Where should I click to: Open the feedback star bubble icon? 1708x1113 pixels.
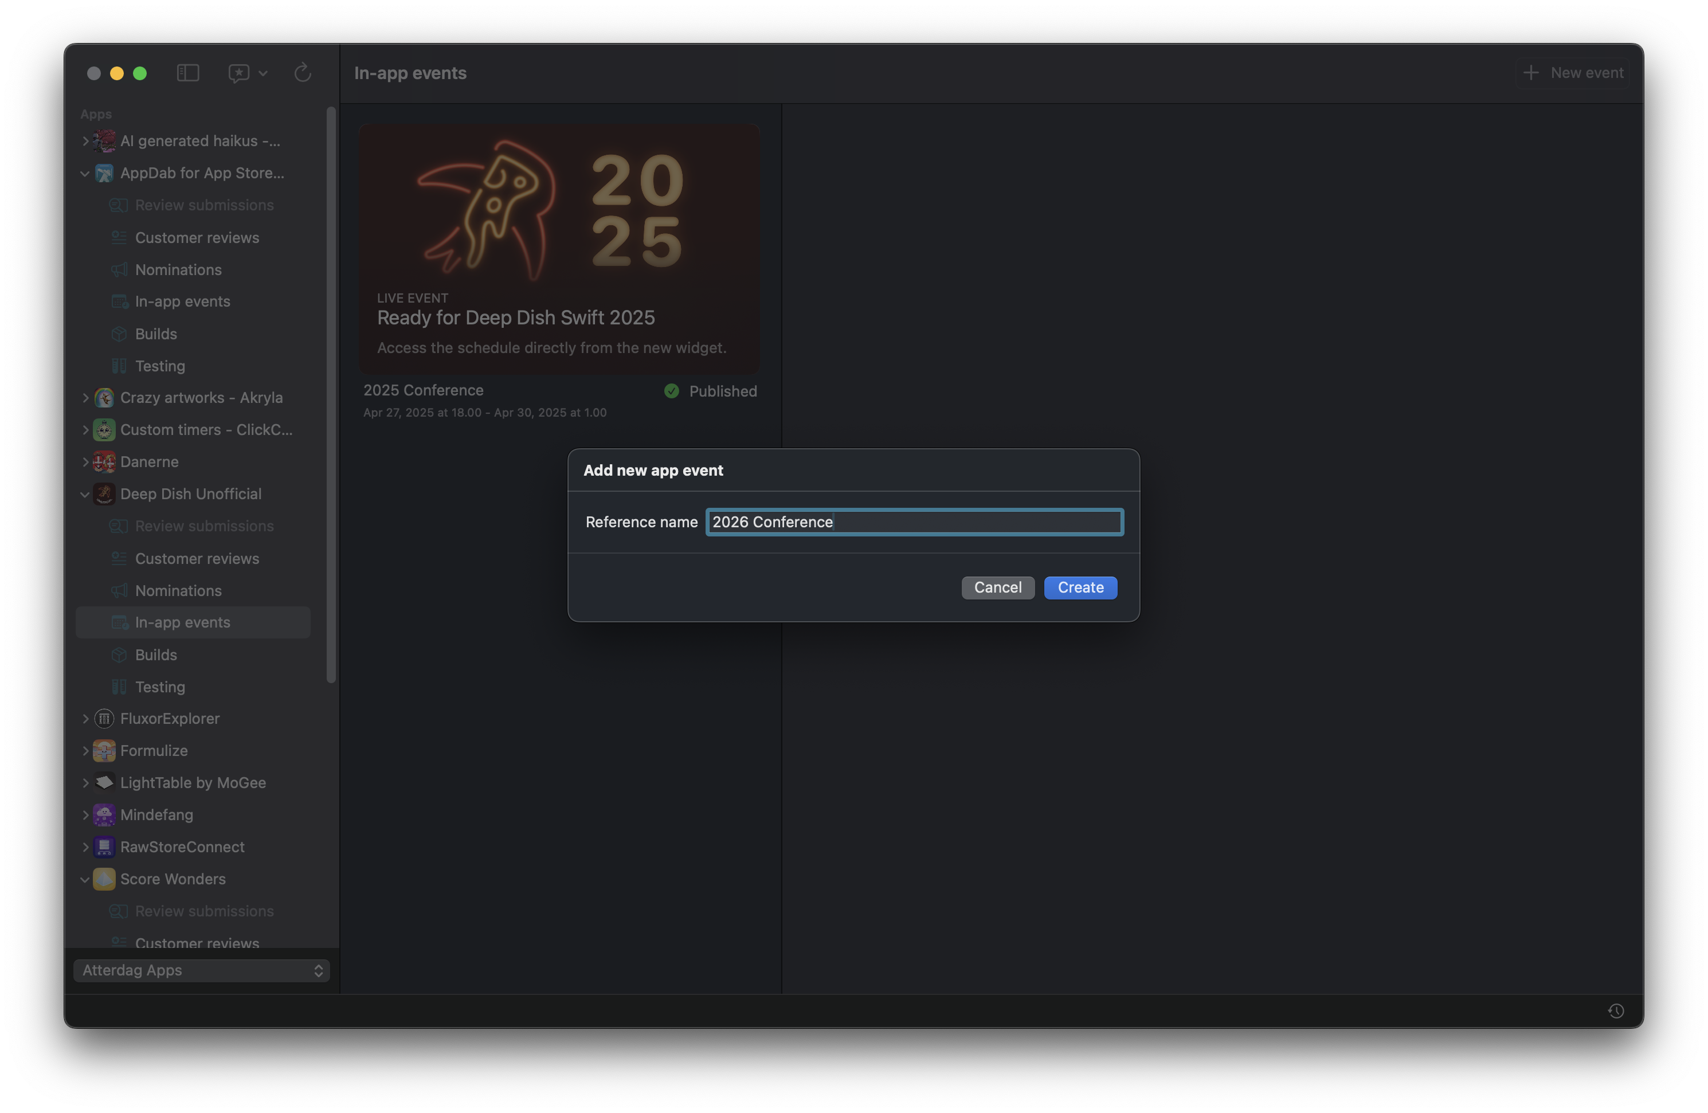(x=239, y=73)
